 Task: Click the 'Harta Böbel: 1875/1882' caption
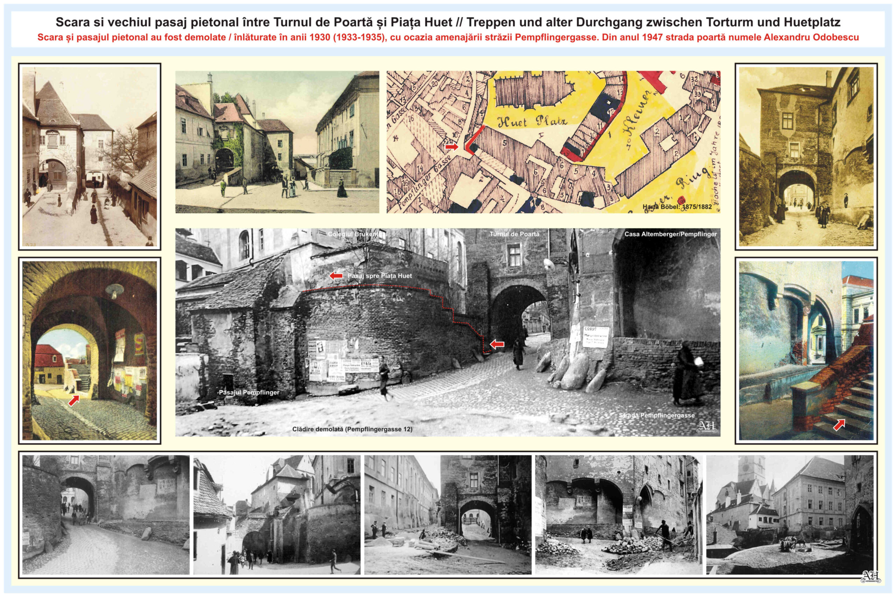[x=677, y=207]
